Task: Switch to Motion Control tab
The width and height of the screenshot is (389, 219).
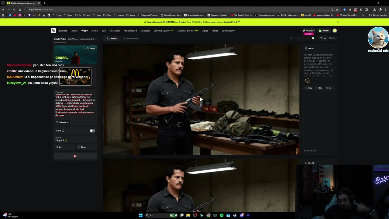Action: (87, 39)
